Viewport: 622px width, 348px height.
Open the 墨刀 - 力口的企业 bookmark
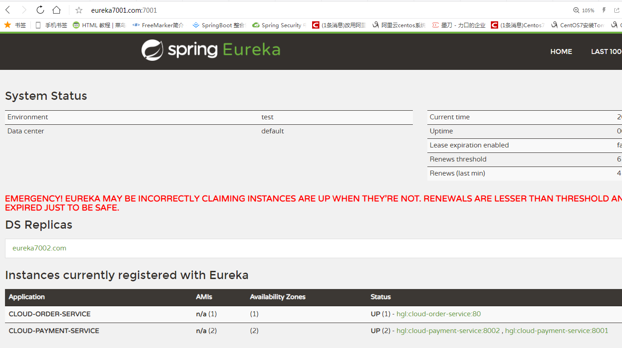click(459, 25)
